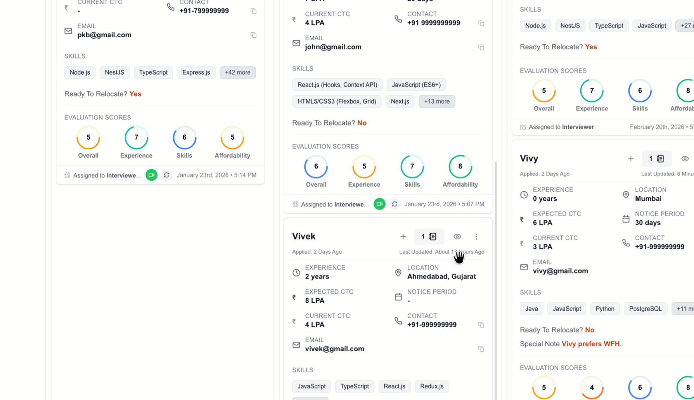The width and height of the screenshot is (694, 400).
Task: Click refresh icon beside January 23rd 5:07 PM
Action: coord(395,204)
